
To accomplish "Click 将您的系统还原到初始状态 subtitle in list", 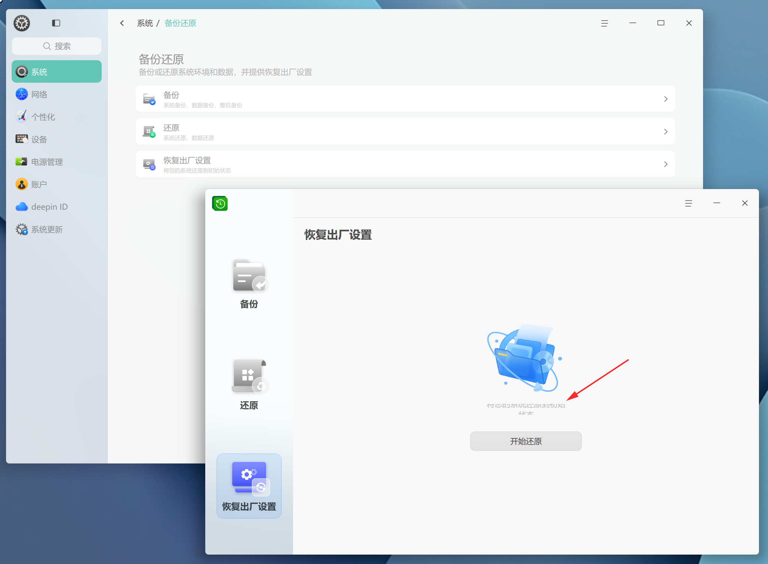I will [x=197, y=171].
